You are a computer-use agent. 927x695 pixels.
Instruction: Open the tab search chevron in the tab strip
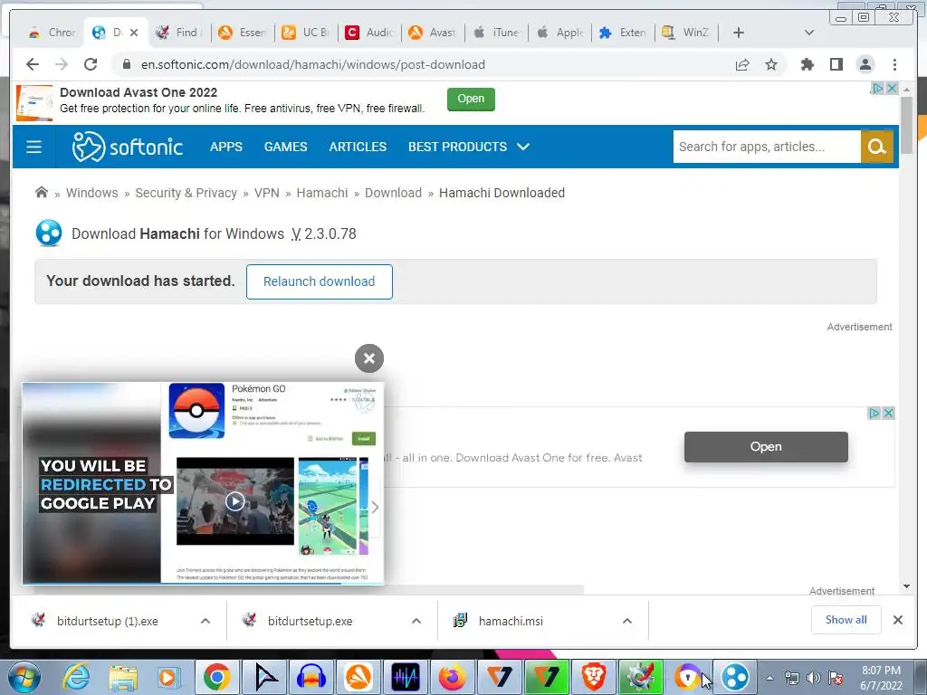[x=809, y=33]
